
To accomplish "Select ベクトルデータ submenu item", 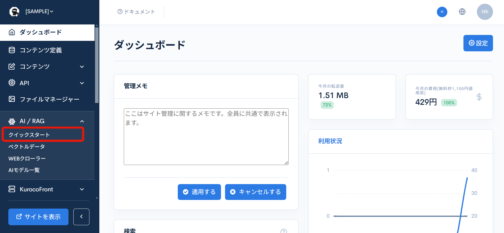I will tap(27, 146).
